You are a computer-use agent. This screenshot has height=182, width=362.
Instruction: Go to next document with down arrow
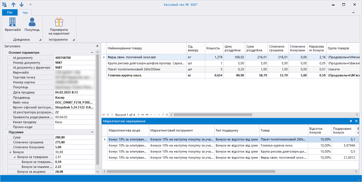[22, 5]
